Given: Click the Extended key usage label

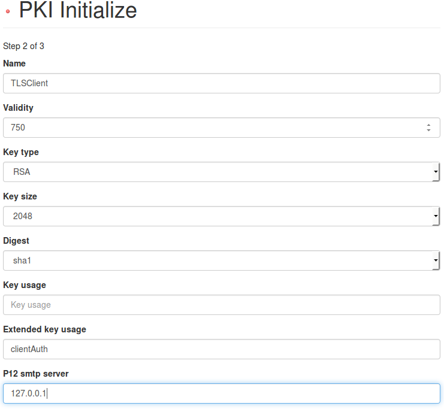Looking at the screenshot, I should pos(44,329).
